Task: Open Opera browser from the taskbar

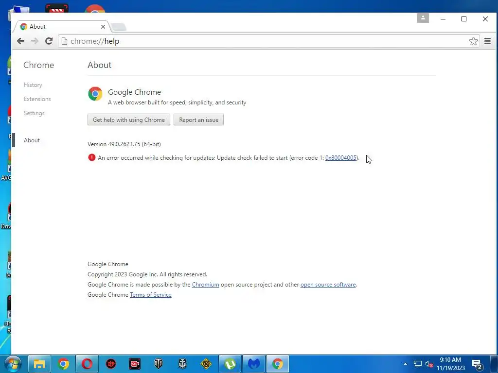Action: [87, 364]
